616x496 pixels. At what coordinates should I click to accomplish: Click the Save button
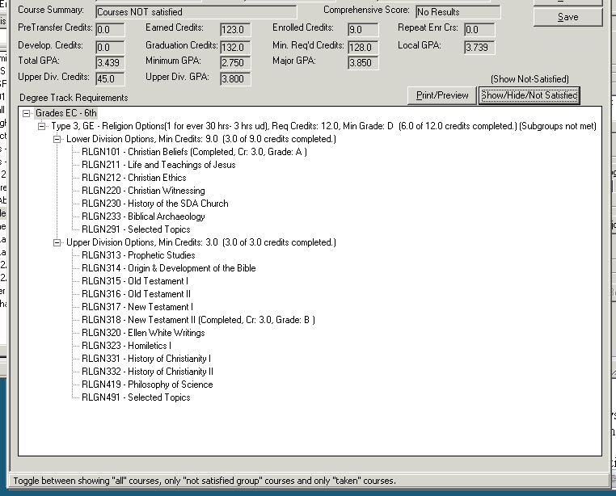(x=567, y=17)
